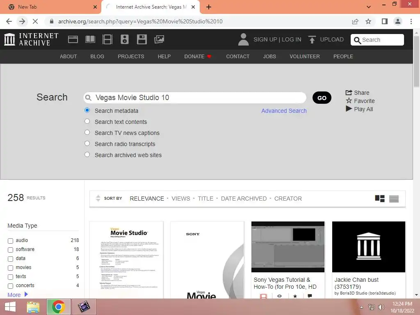Click the Vegas Movie Studio 10 search field
Screen dimensions: 420x315
click(195, 98)
